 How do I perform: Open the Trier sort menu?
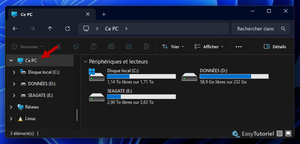[173, 46]
